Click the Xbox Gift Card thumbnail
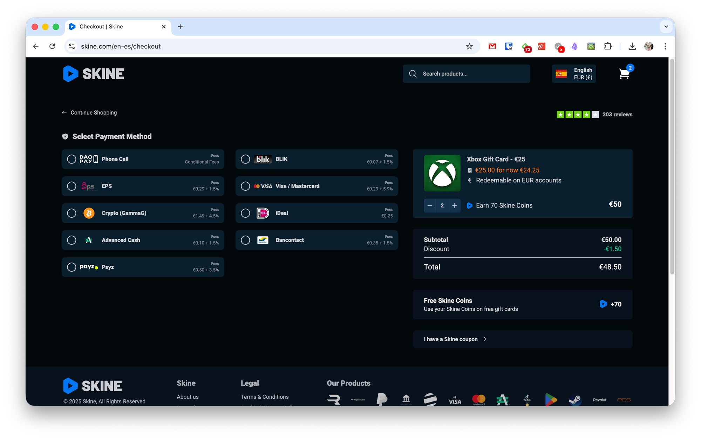Viewport: 701px width, 440px height. coord(442,173)
